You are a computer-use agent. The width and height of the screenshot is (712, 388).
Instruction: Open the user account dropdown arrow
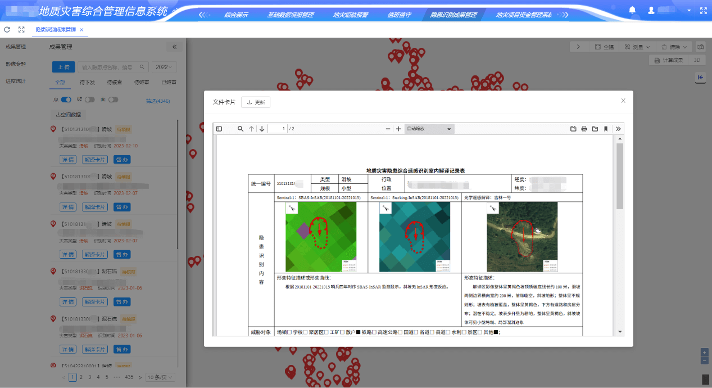(x=690, y=11)
